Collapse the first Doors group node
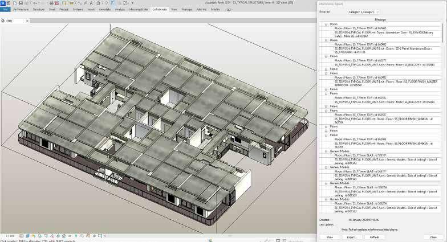The height and width of the screenshot is (242, 447). (x=326, y=24)
